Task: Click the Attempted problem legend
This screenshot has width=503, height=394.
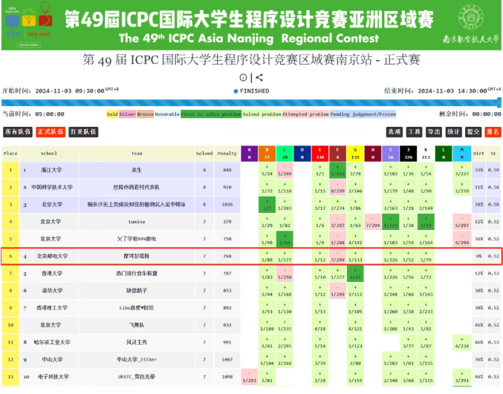Action: pyautogui.click(x=305, y=114)
